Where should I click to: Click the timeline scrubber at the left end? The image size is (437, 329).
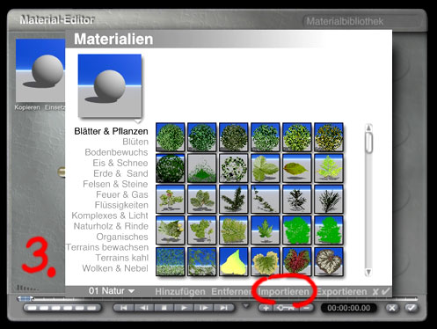tap(25, 298)
